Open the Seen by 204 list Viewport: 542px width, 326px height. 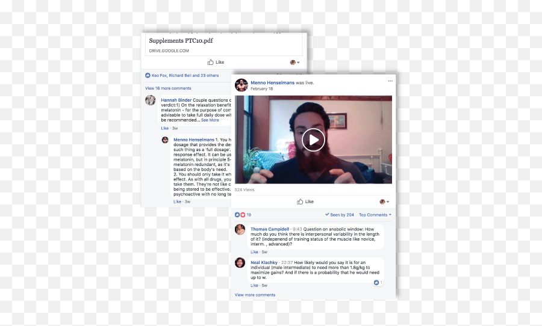click(340, 215)
